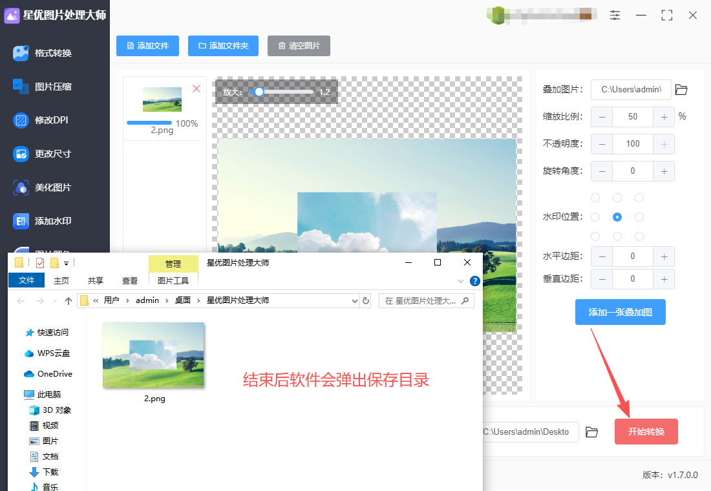The image size is (711, 491).
Task: Click the 添加文件夹 add folder button
Action: tap(223, 46)
